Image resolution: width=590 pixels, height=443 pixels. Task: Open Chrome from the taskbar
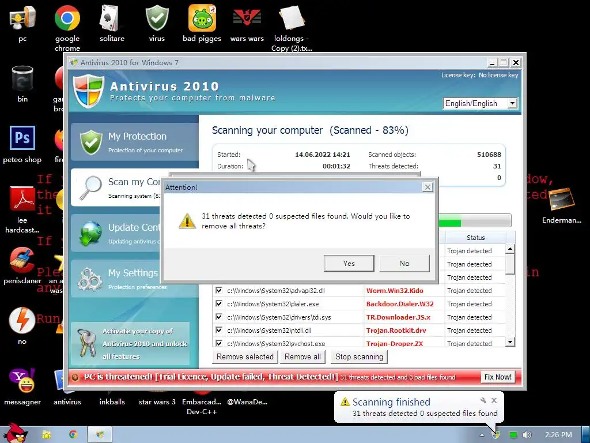[x=73, y=435]
